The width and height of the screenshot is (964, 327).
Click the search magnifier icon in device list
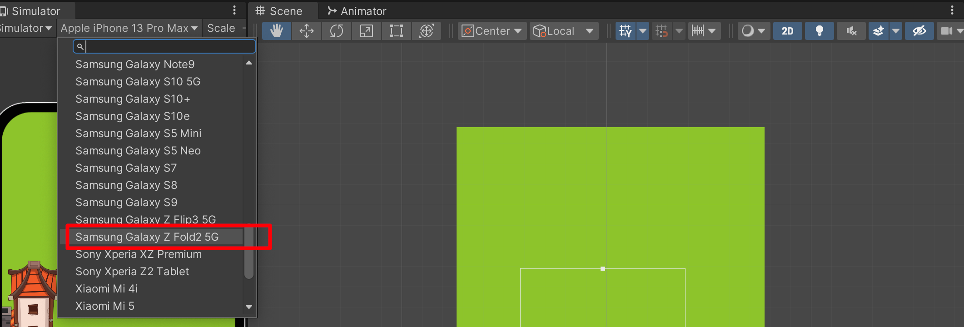tap(80, 46)
